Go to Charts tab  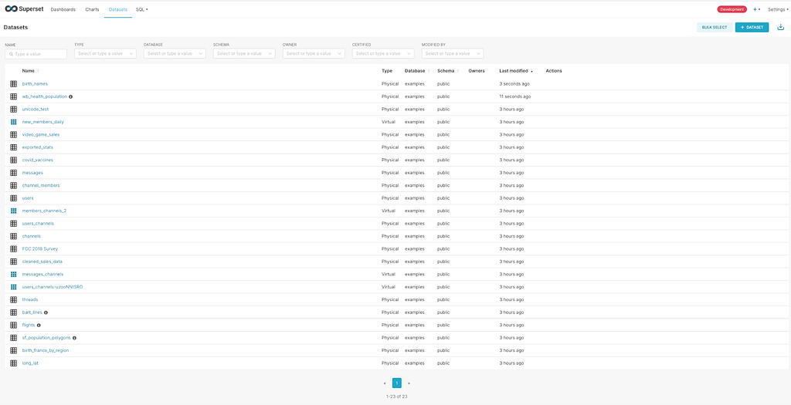click(93, 9)
